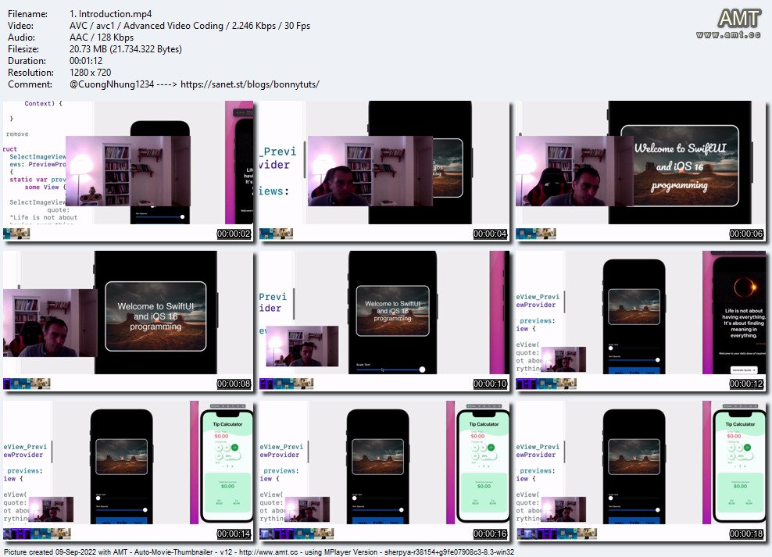Visit the http://www.amt.cc link in the footer
The height and width of the screenshot is (557, 772).
point(268,552)
